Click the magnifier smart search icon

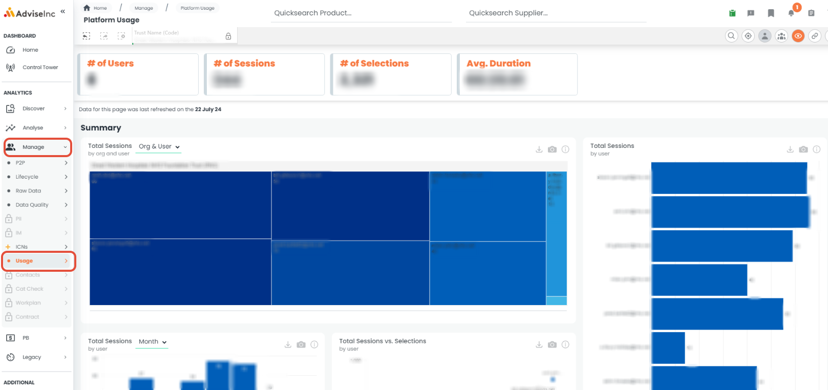pyautogui.click(x=731, y=36)
